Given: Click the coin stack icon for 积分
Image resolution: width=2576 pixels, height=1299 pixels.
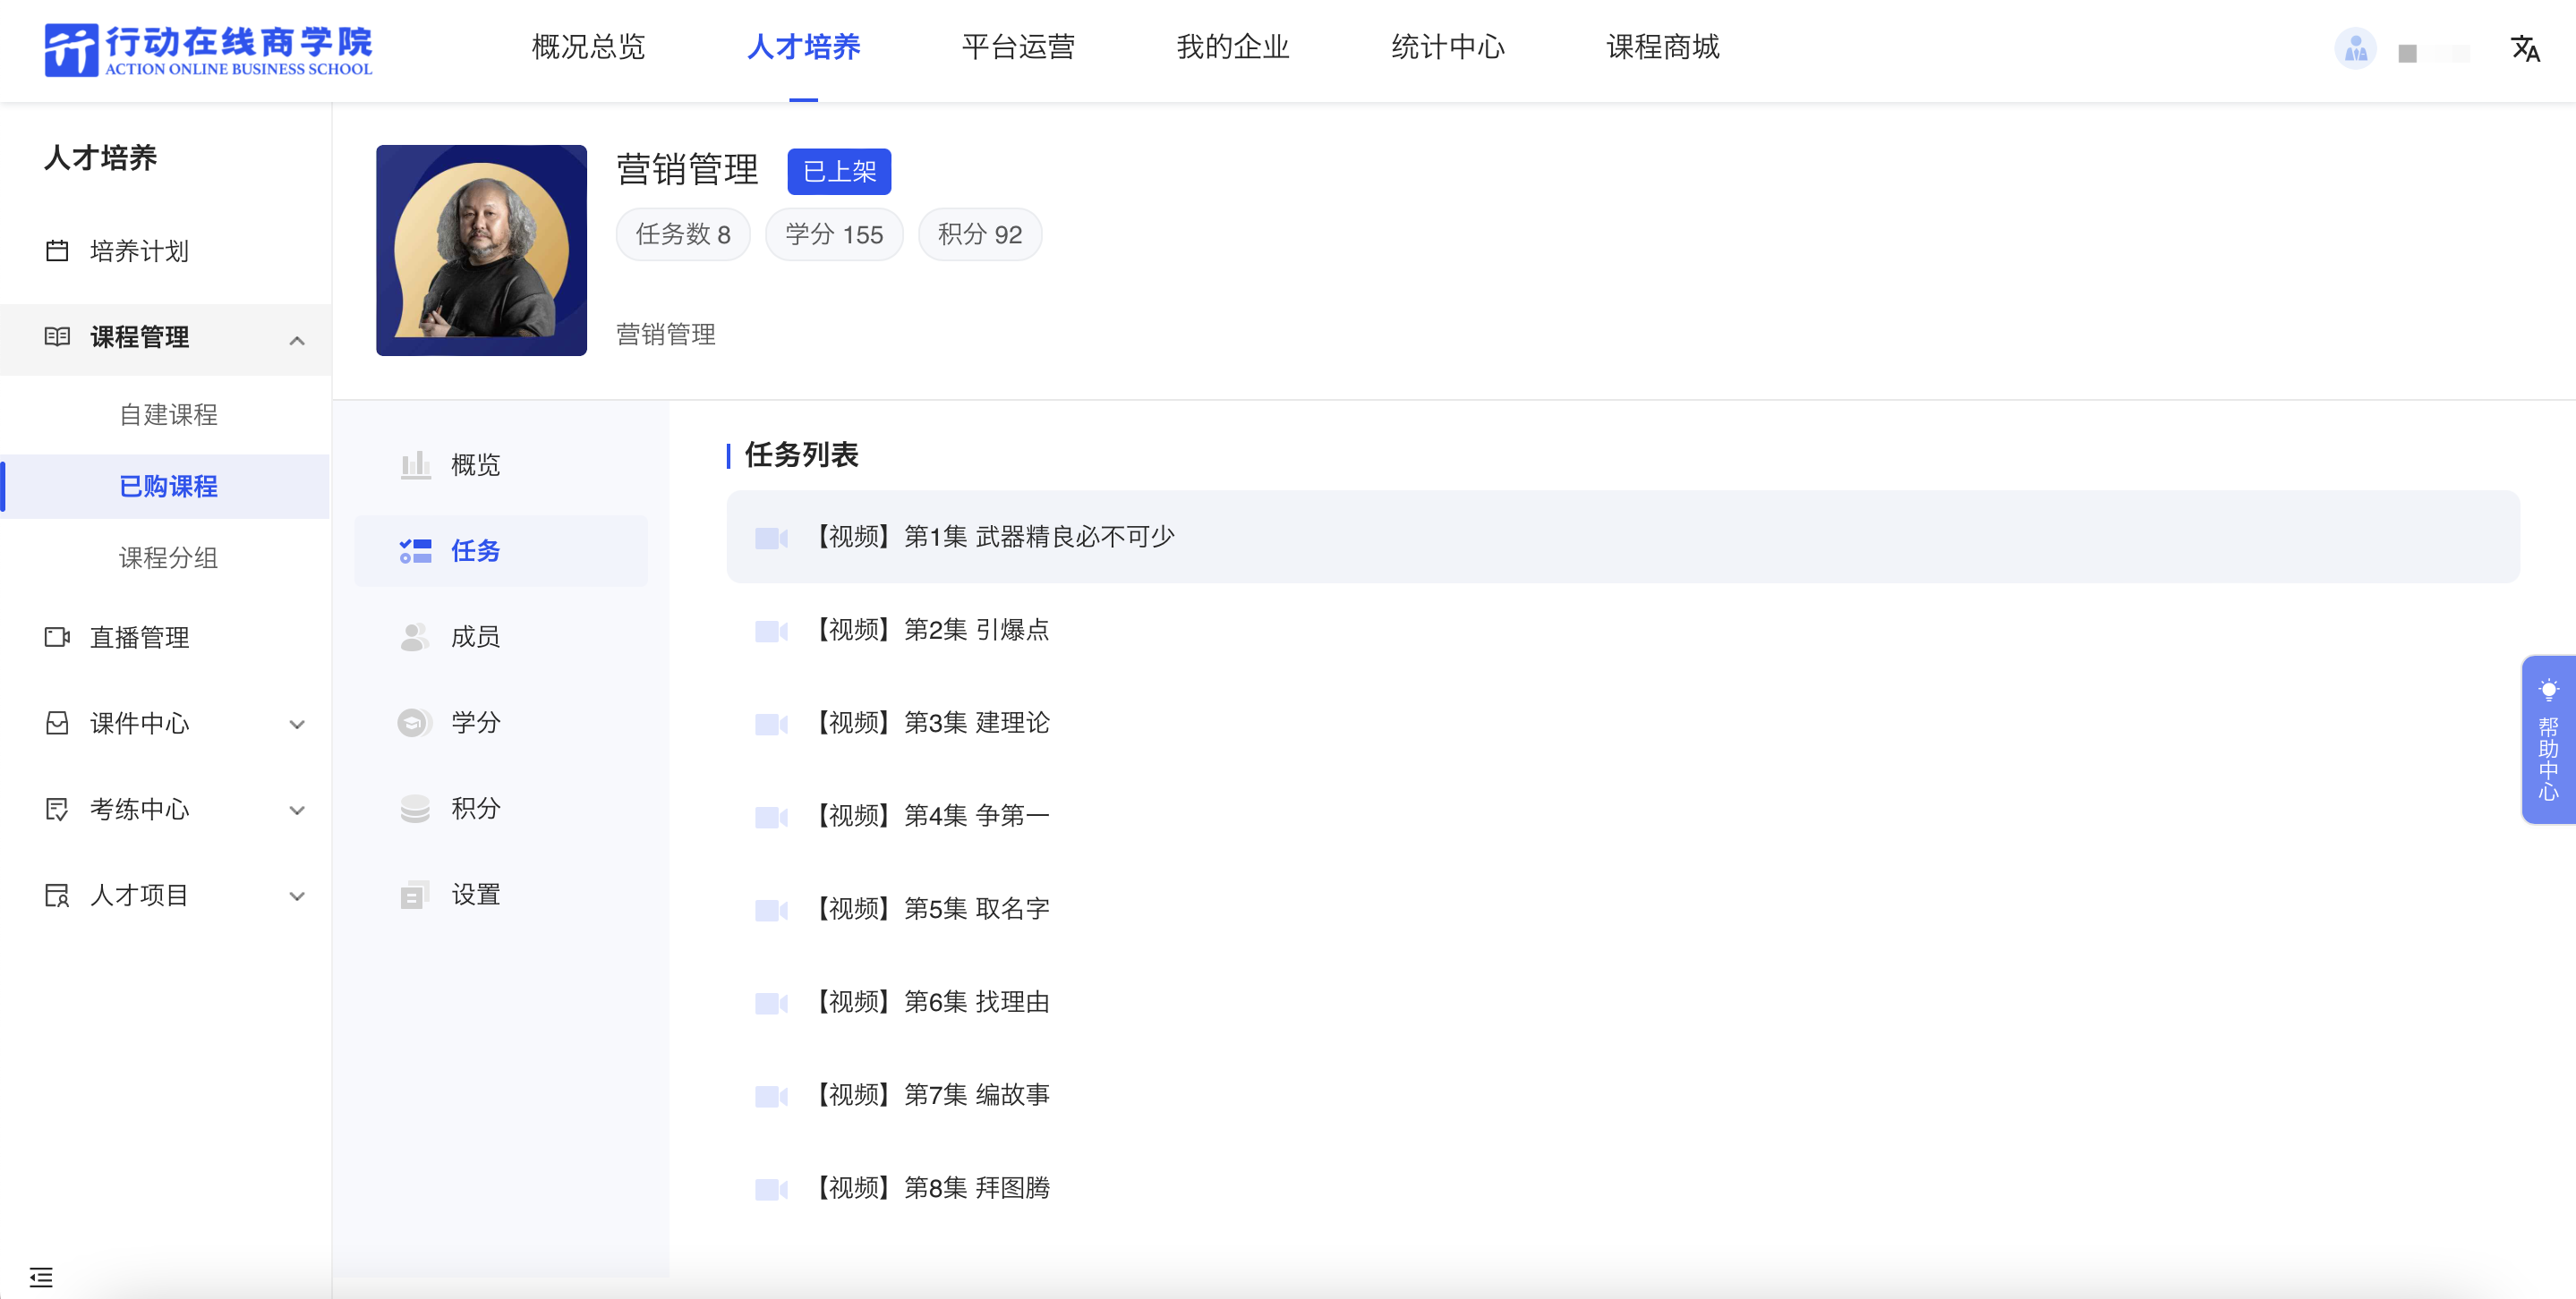Looking at the screenshot, I should pyautogui.click(x=415, y=809).
